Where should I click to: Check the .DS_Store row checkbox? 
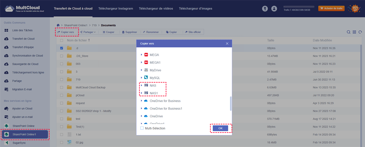coord(62,56)
